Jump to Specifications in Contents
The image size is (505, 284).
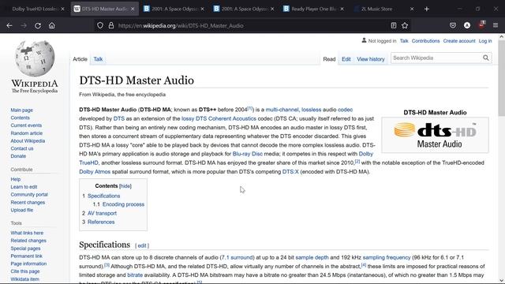[x=103, y=196]
